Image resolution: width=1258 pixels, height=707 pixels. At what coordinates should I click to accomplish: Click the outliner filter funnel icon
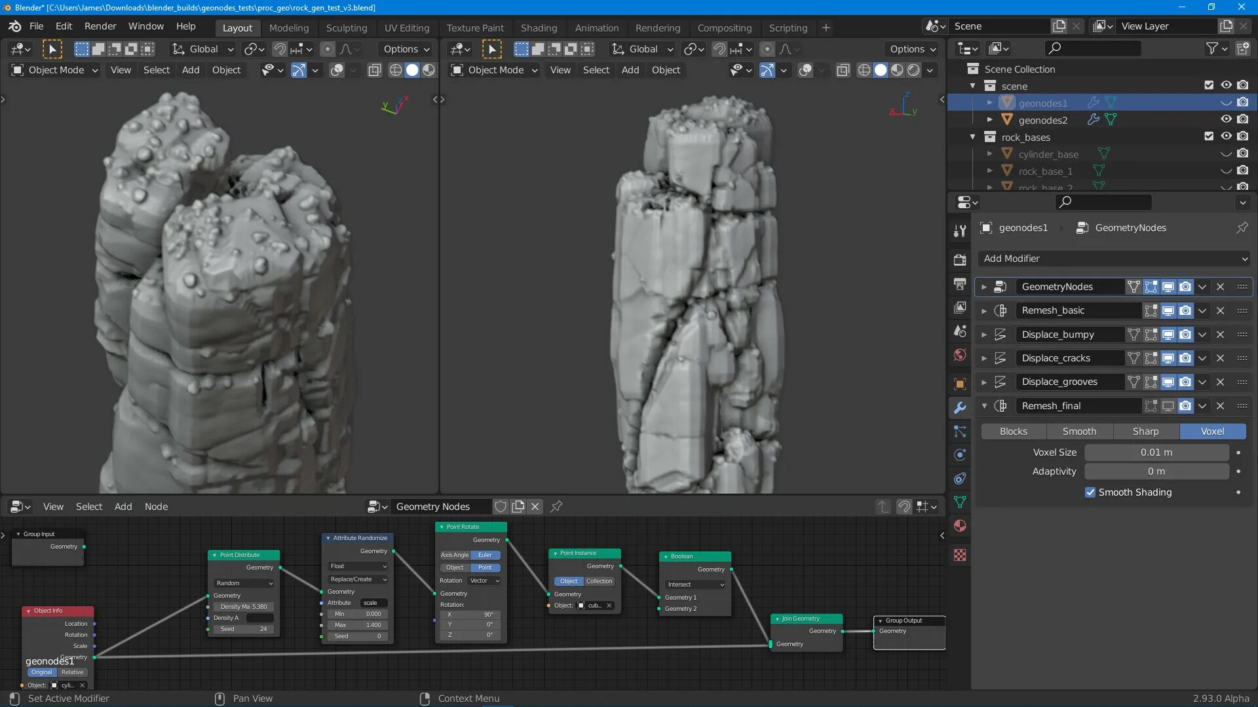1212,48
